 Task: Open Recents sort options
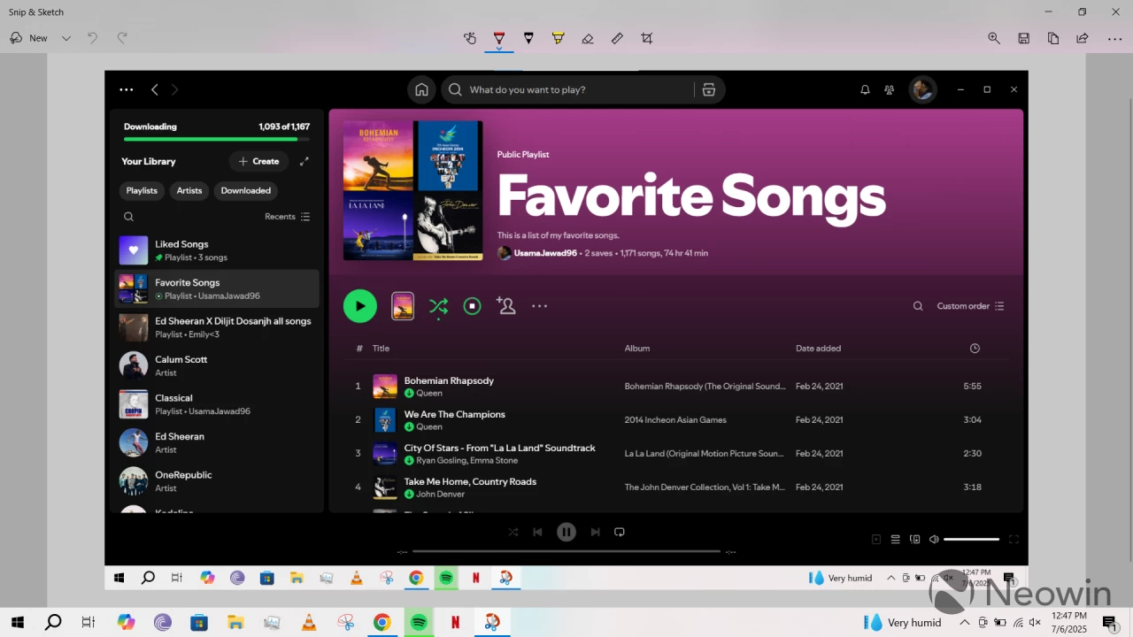click(287, 217)
